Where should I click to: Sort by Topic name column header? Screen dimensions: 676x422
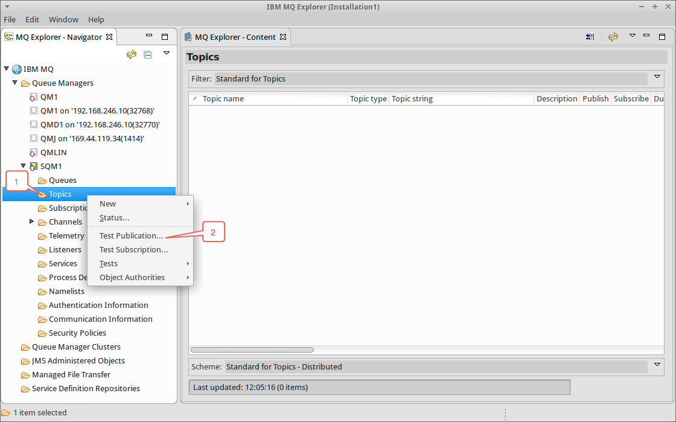[268, 99]
